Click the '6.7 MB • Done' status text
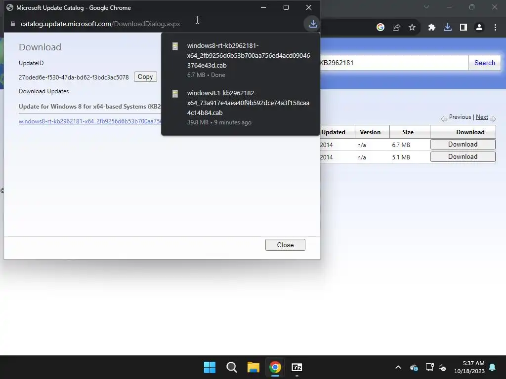 pyautogui.click(x=206, y=75)
